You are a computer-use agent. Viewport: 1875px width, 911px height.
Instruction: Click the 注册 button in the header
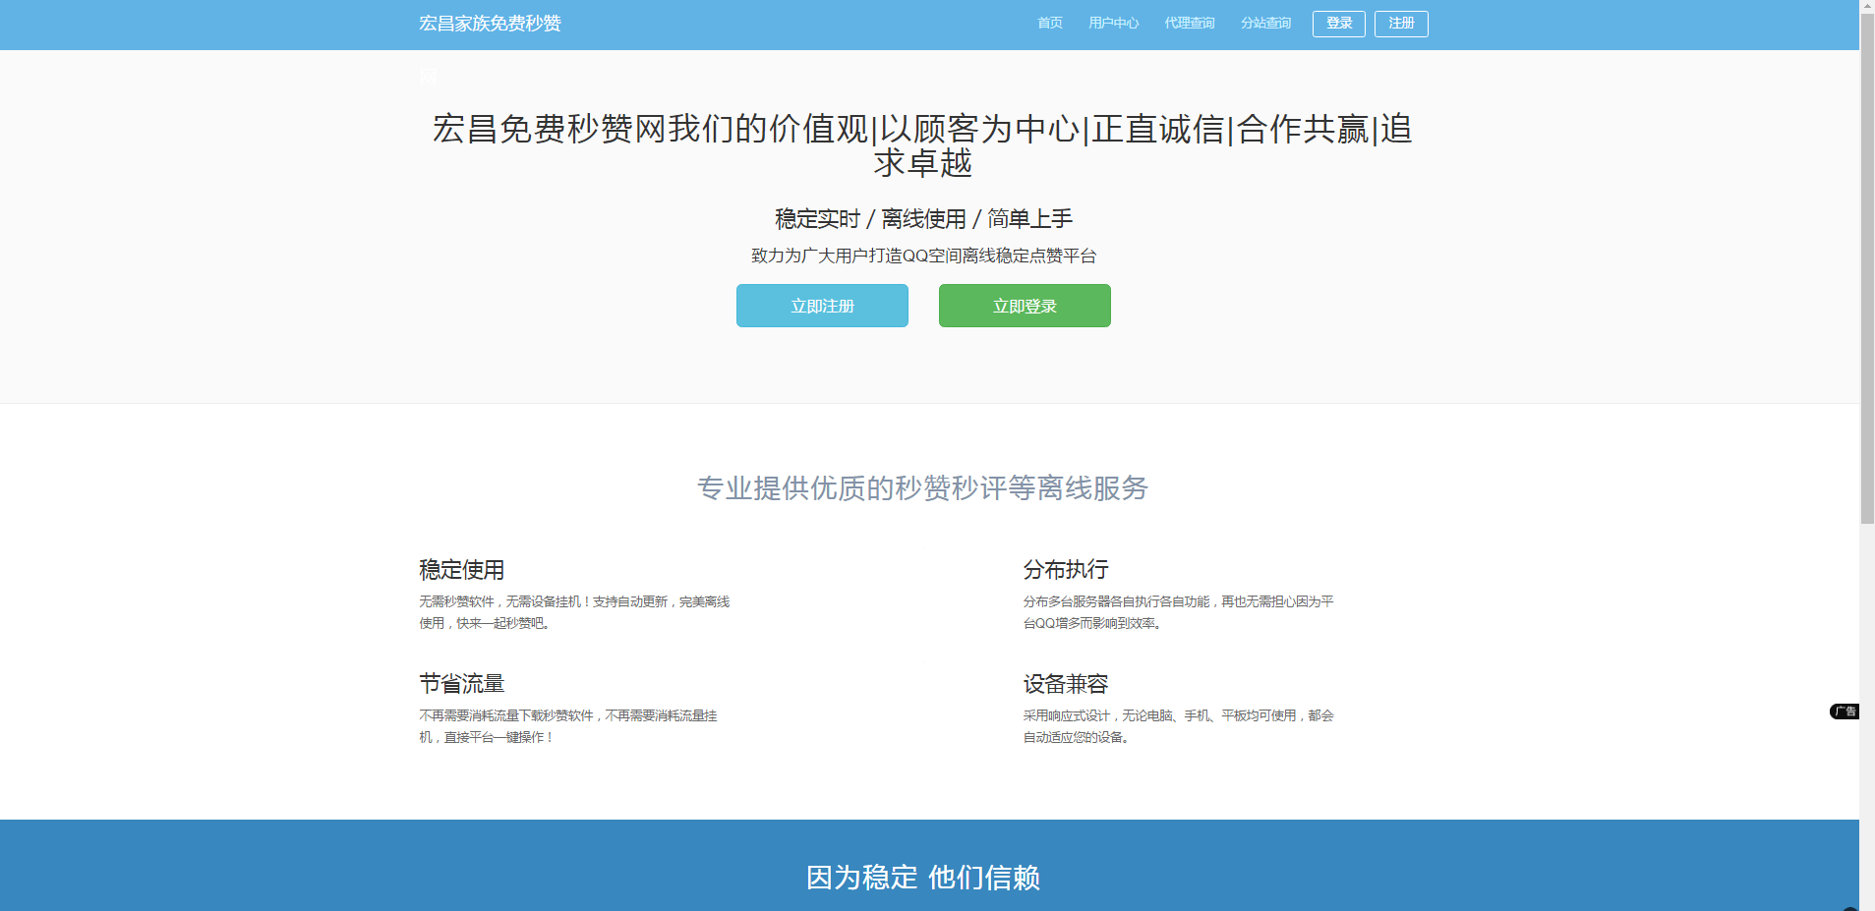point(1401,24)
